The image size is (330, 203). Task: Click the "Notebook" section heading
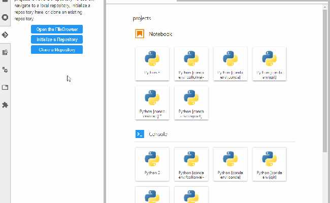click(160, 34)
